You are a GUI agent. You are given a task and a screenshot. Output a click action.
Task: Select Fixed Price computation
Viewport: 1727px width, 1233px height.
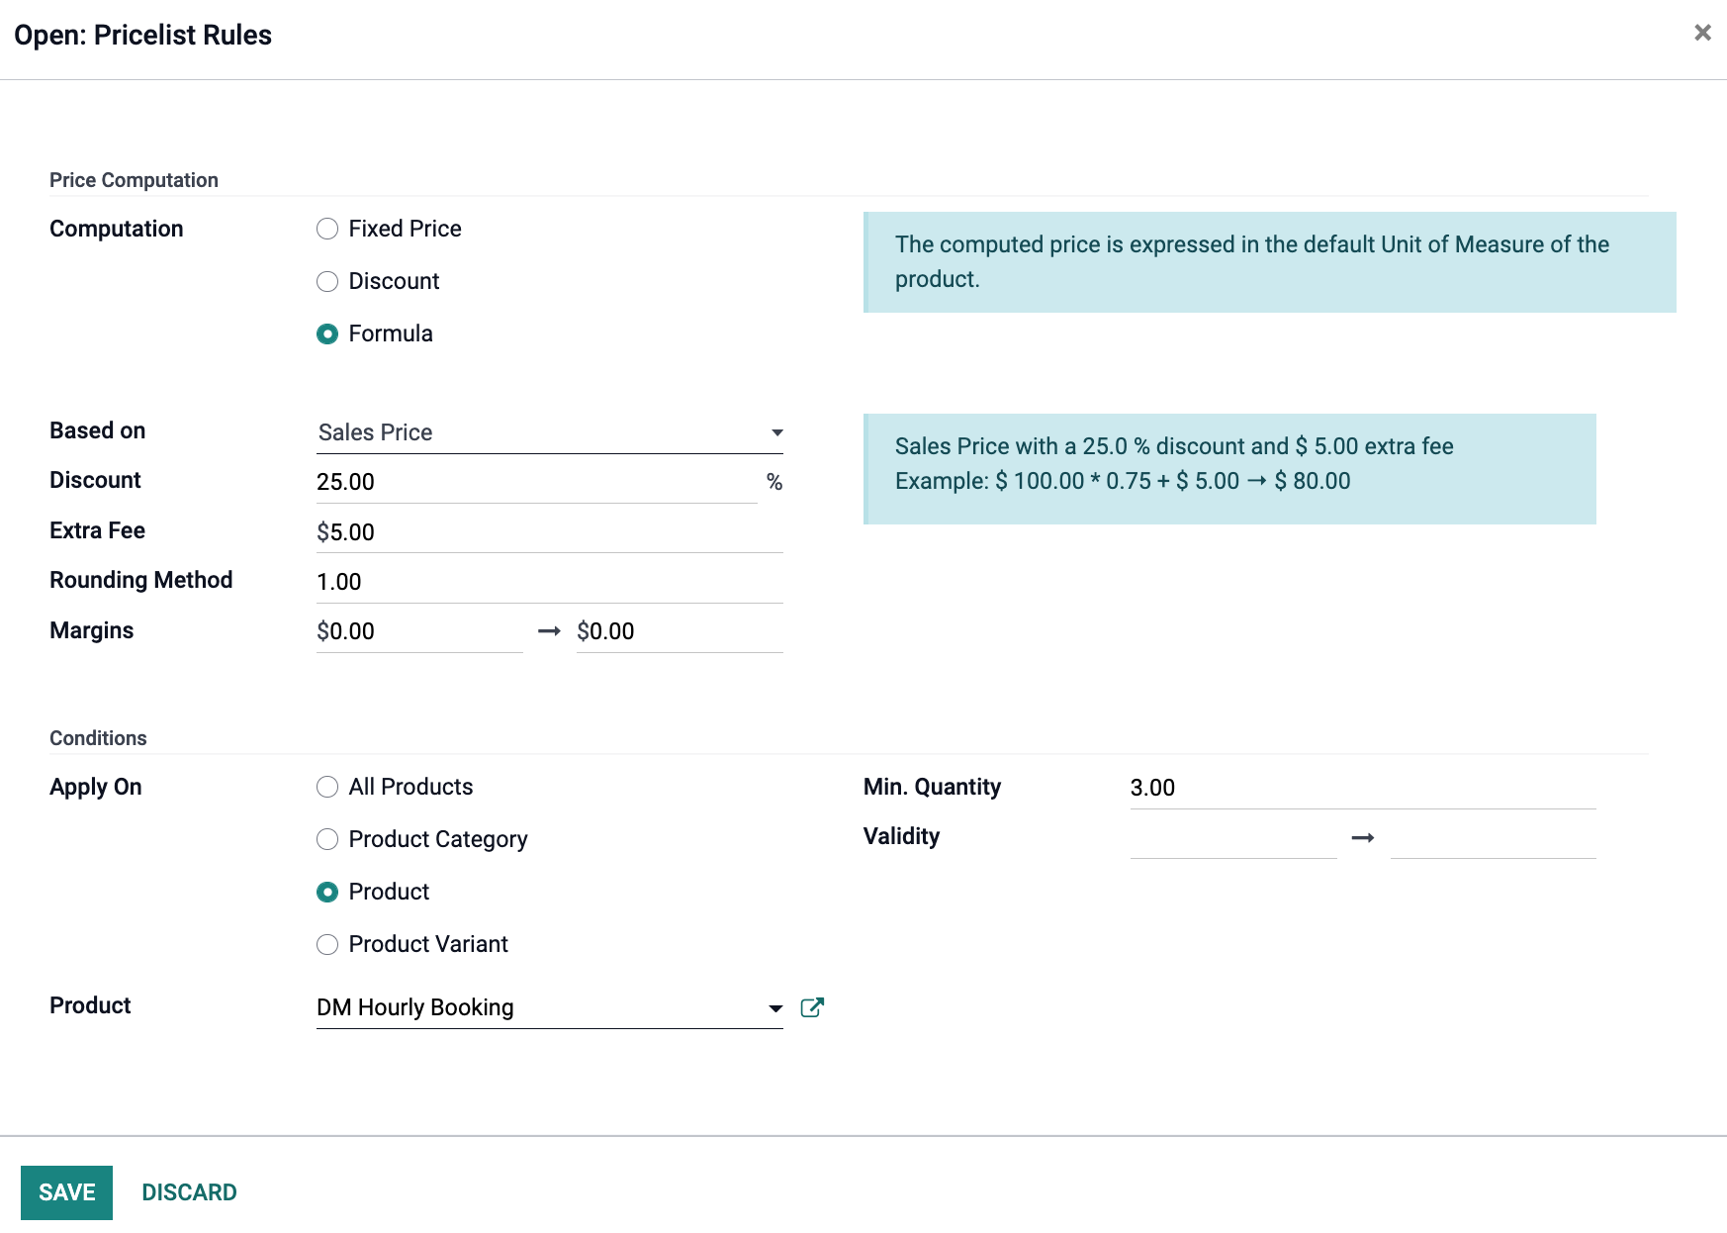(x=327, y=230)
